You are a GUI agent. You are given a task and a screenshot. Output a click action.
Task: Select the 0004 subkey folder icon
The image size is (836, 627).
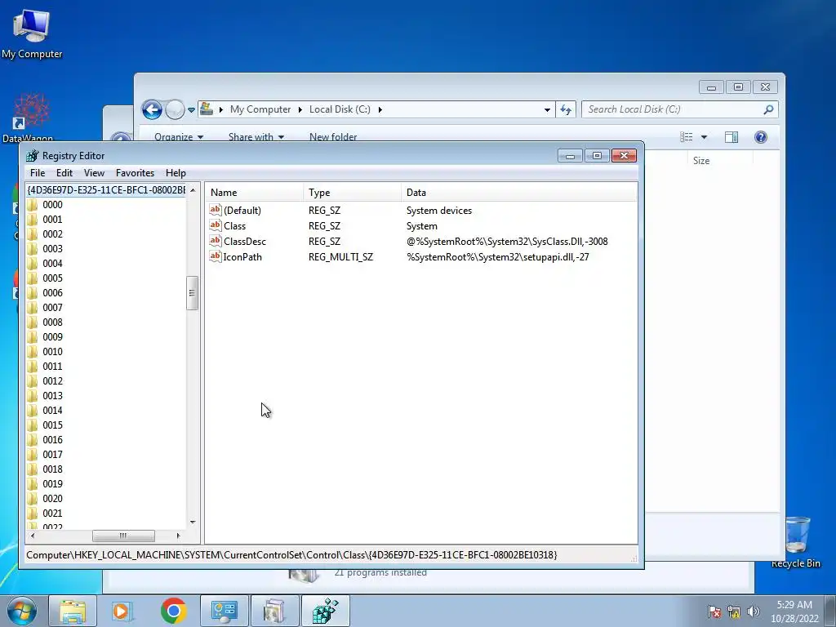point(32,264)
